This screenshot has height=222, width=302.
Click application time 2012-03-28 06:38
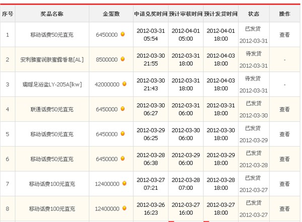tap(150, 159)
